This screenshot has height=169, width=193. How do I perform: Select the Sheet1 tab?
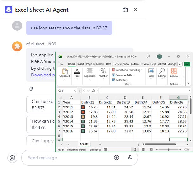[84, 144]
